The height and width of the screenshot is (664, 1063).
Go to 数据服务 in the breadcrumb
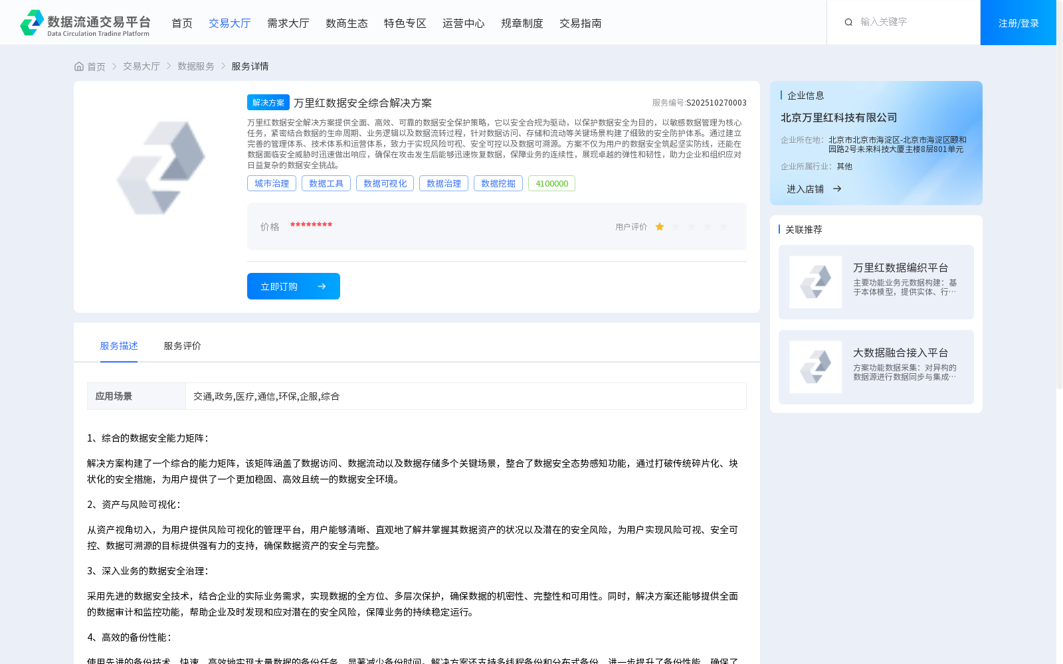click(196, 66)
